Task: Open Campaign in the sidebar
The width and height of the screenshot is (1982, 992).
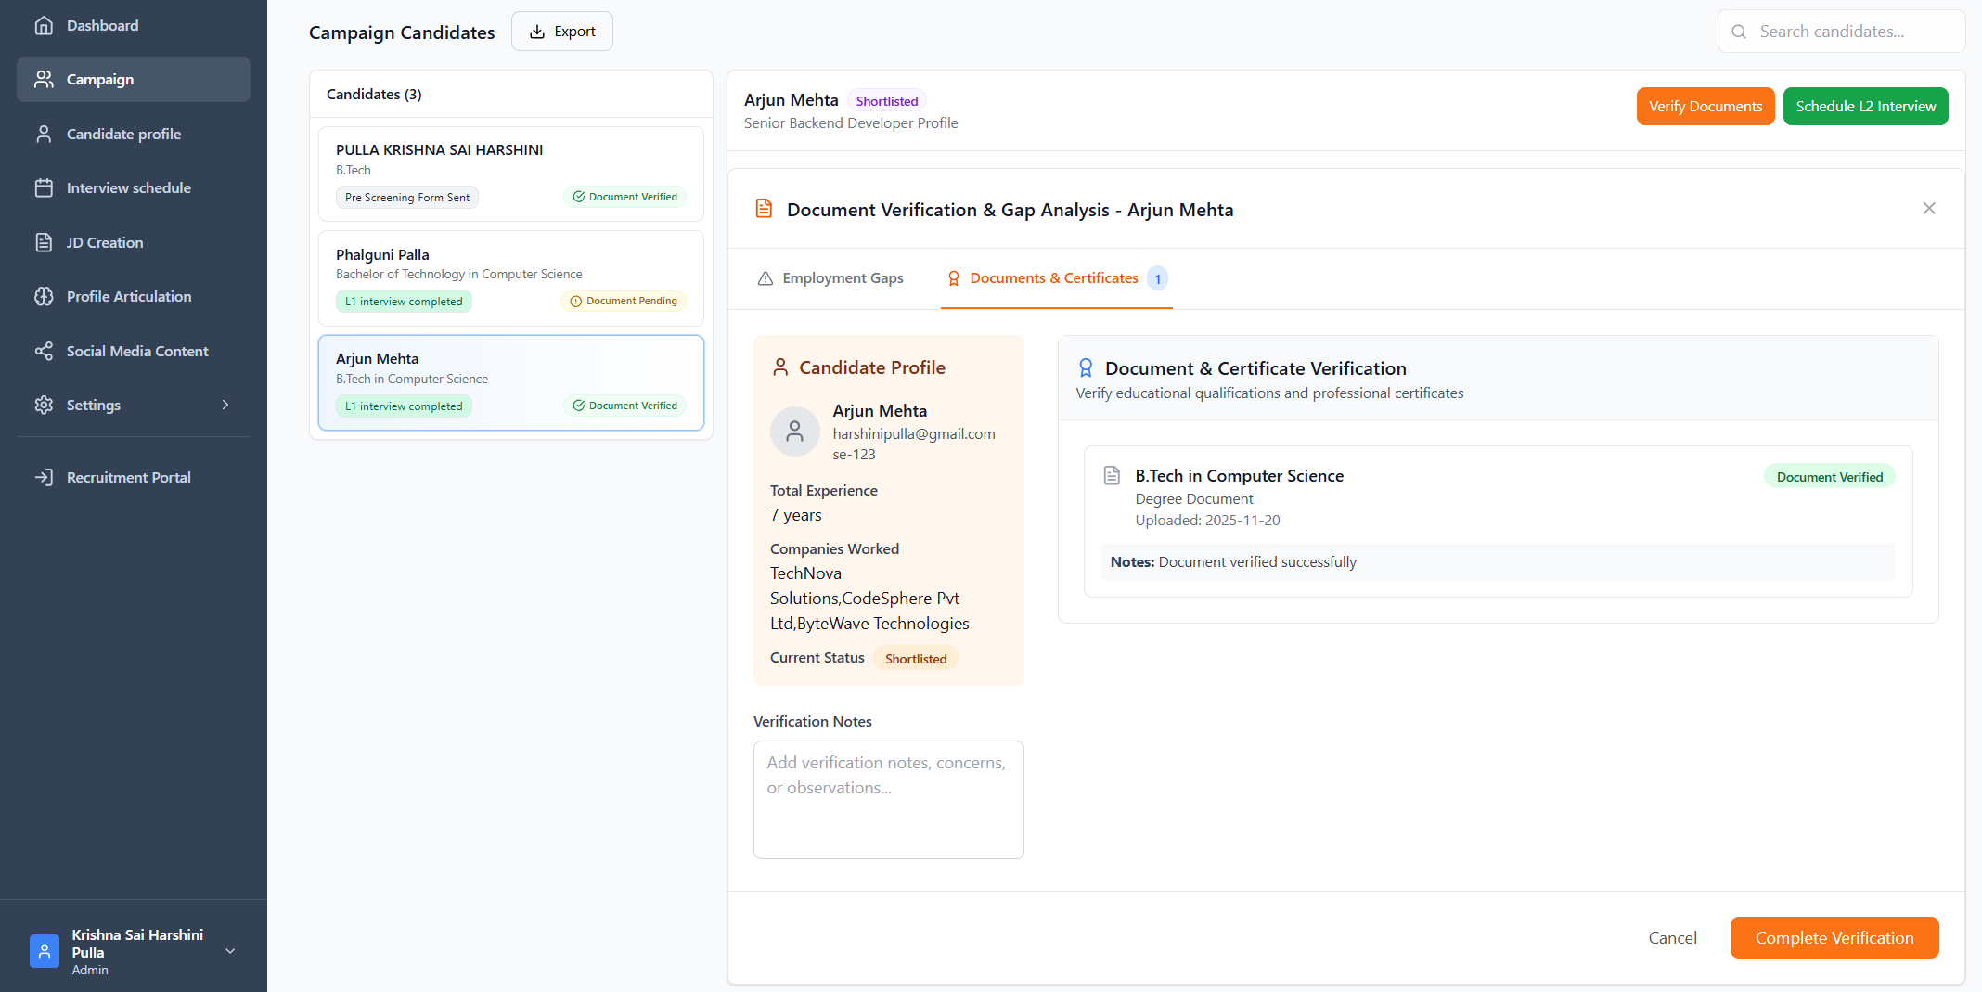Action: tap(134, 80)
